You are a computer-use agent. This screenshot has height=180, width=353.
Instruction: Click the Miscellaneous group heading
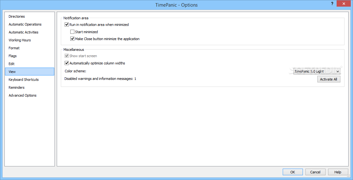[x=74, y=49]
